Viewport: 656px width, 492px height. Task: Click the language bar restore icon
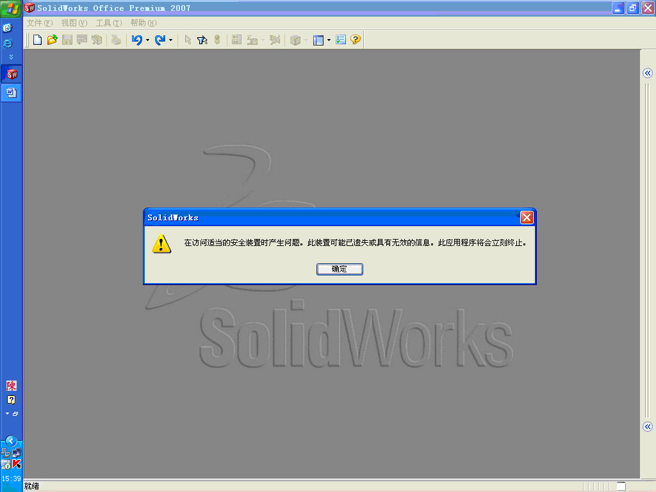15,414
